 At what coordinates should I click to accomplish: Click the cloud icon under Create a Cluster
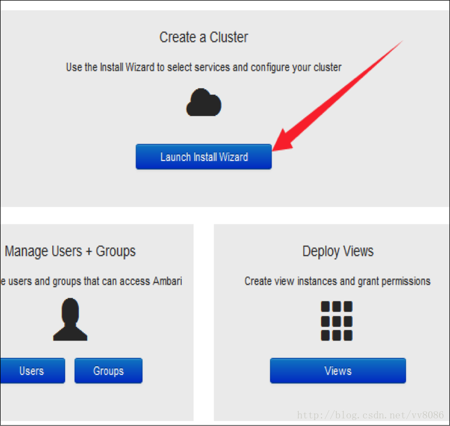coord(204,102)
